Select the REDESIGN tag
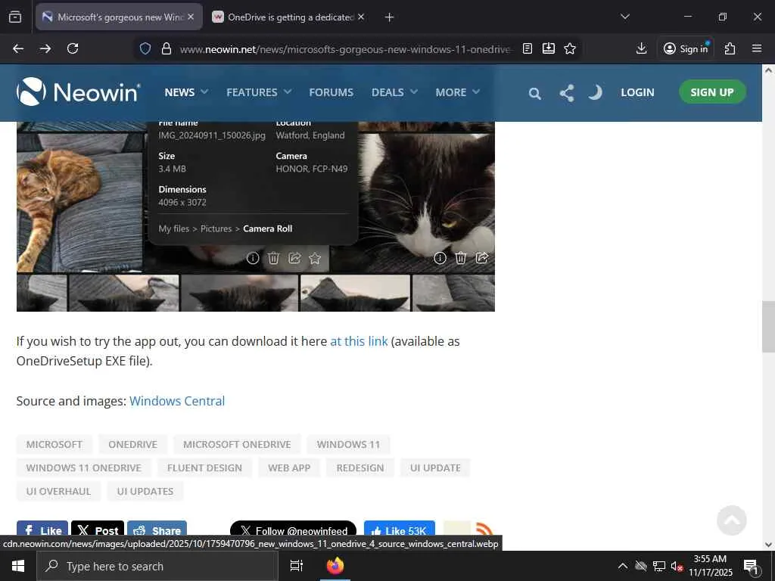 pos(359,468)
